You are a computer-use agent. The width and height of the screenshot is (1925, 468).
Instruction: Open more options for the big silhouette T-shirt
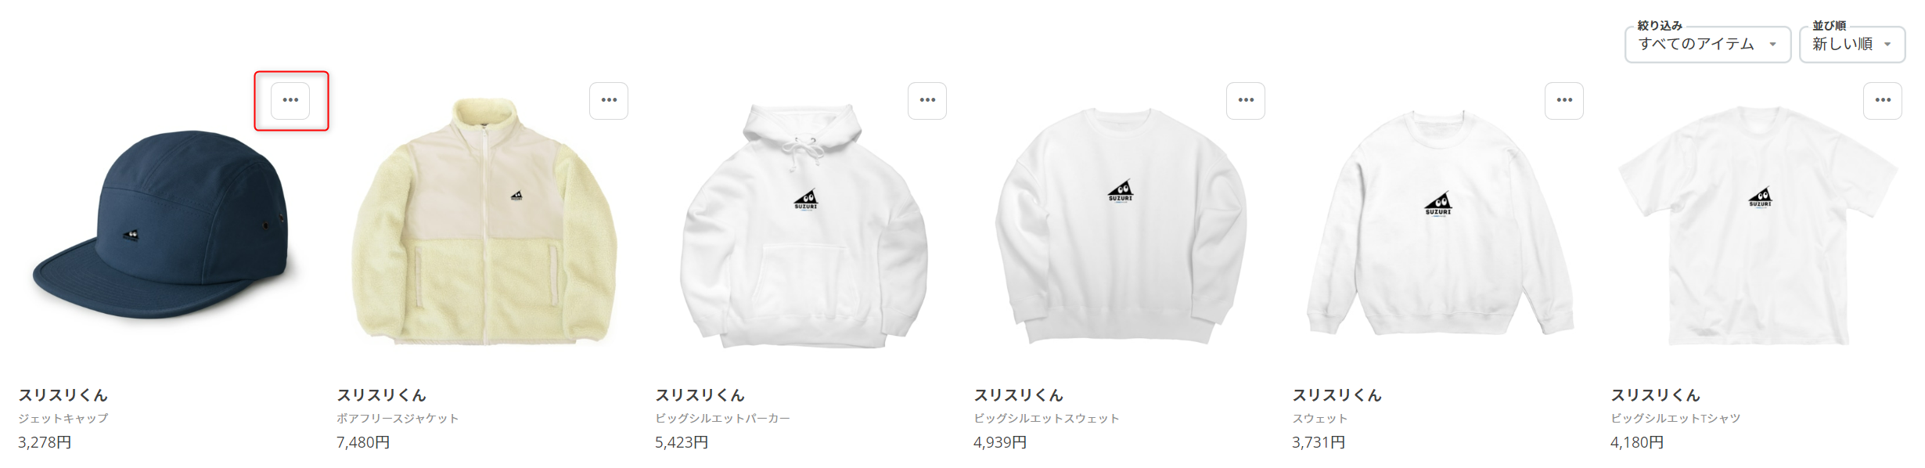point(1883,100)
